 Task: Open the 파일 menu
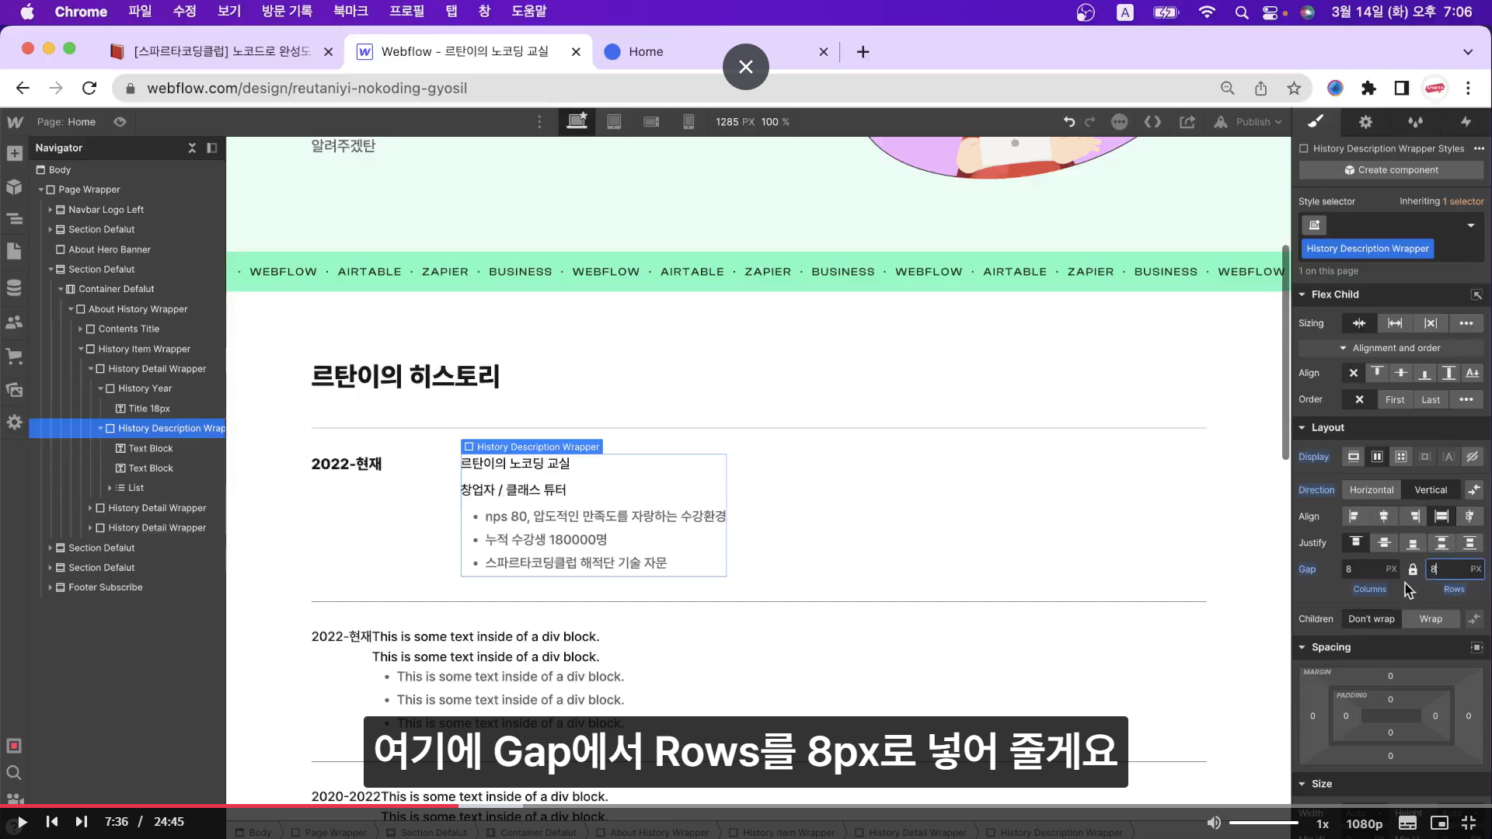pos(141,12)
